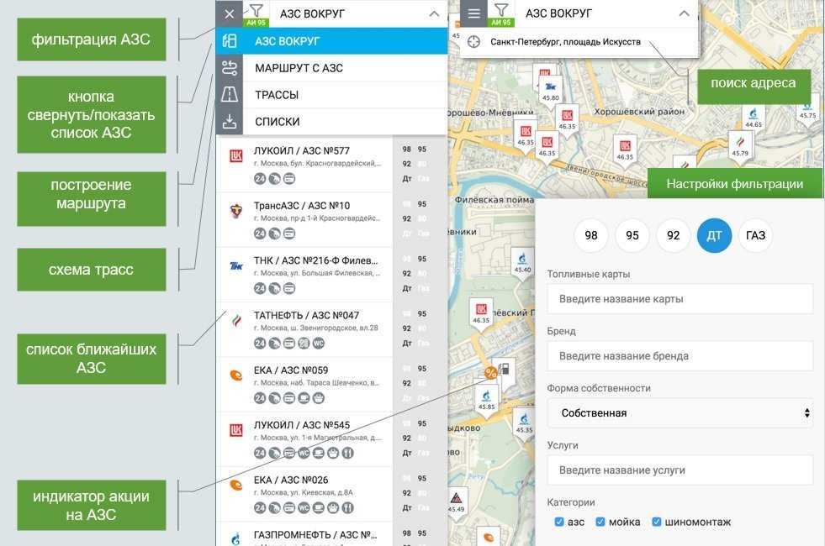
Task: Open hamburger menu in right panel
Action: click(474, 13)
